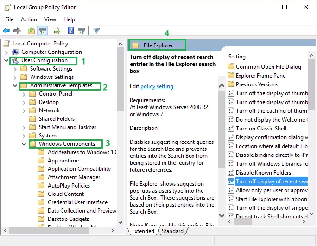Open the Help menu
317x246 pixels.
[69, 19]
